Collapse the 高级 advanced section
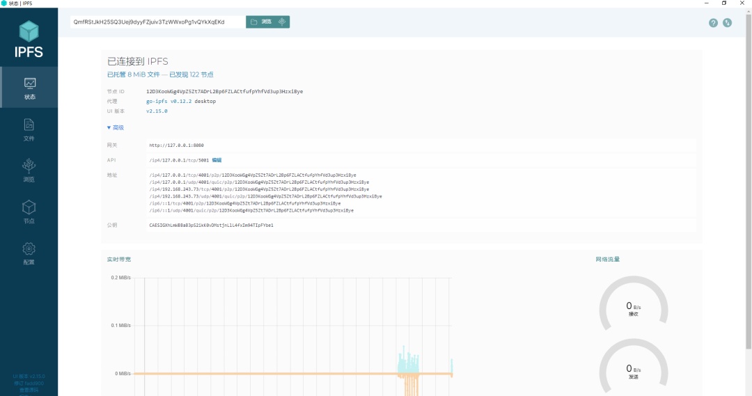This screenshot has width=752, height=396. coord(115,127)
